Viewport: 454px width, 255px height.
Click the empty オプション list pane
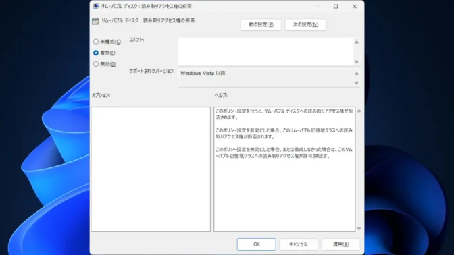click(151, 169)
